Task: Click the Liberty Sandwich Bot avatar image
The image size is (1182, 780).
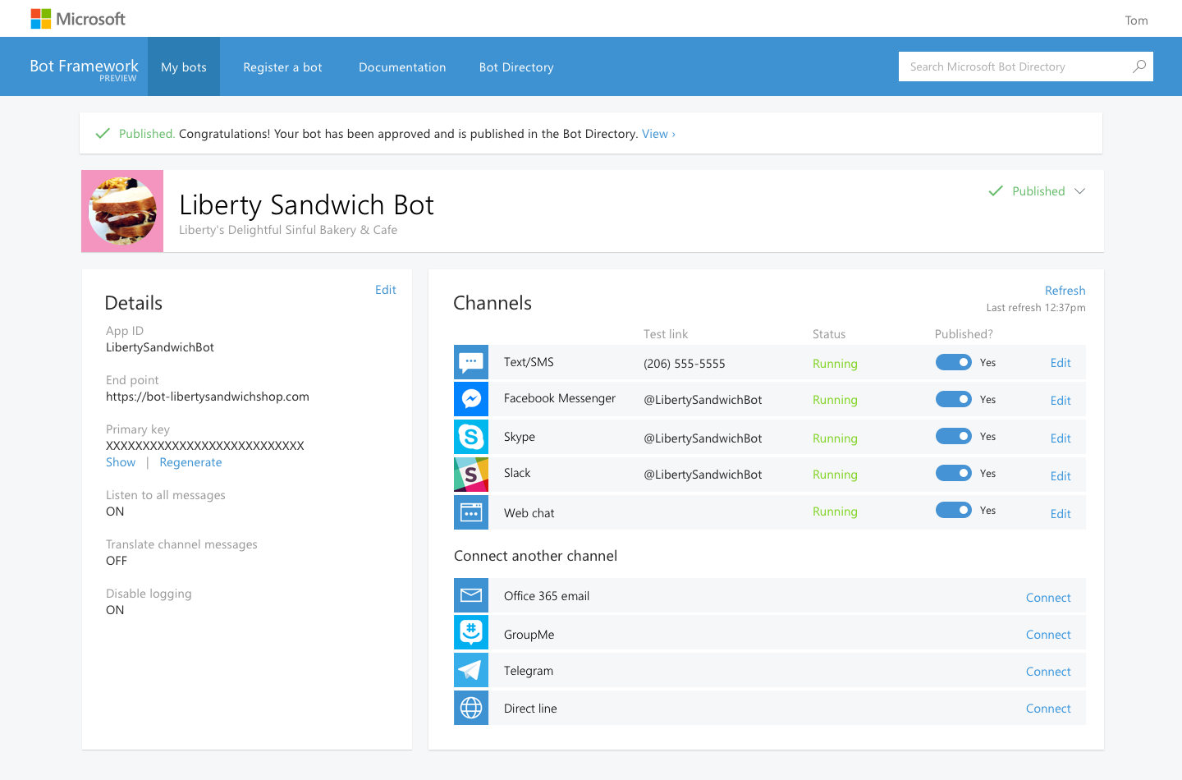Action: [x=122, y=211]
